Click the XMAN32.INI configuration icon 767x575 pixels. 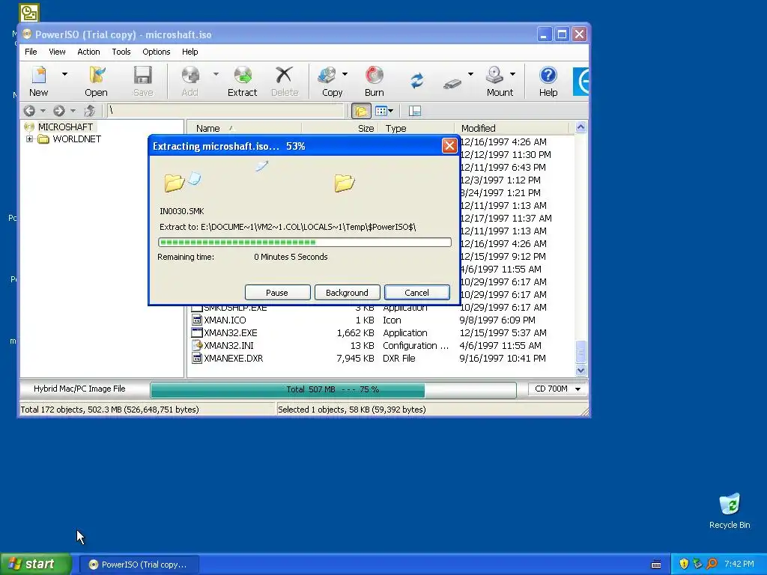(x=197, y=346)
